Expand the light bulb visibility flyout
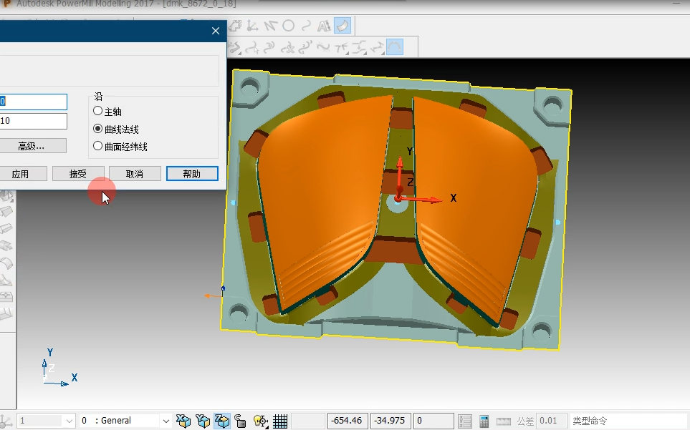The image size is (690, 430). click(x=261, y=421)
